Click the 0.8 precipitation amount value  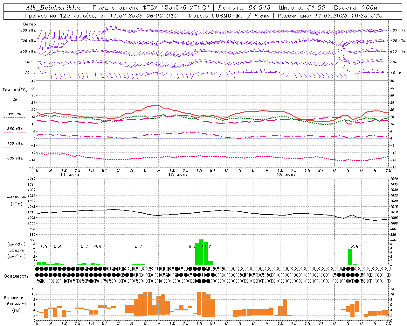coord(57,246)
